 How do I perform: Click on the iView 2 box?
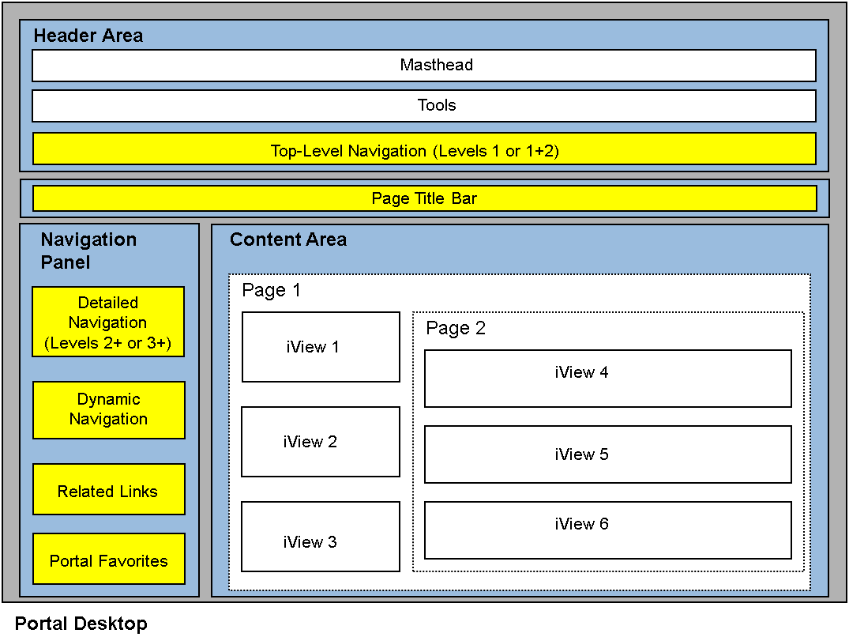321,442
